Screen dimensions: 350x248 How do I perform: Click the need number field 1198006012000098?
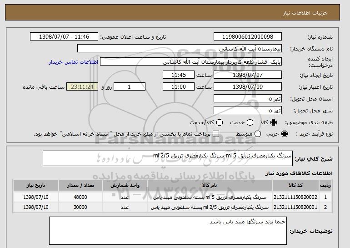(248, 37)
